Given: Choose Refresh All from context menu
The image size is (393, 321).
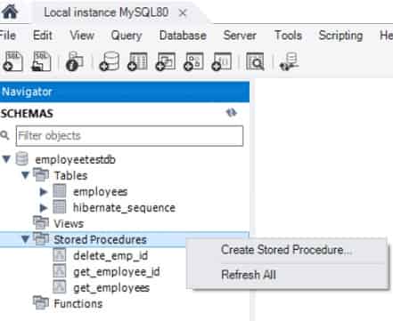Looking at the screenshot, I should click(x=249, y=275).
